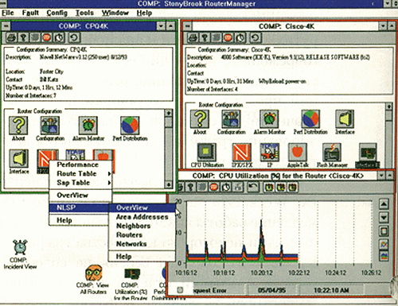This screenshot has width=398, height=306.
Task: Open the Config menu
Action: pos(57,13)
